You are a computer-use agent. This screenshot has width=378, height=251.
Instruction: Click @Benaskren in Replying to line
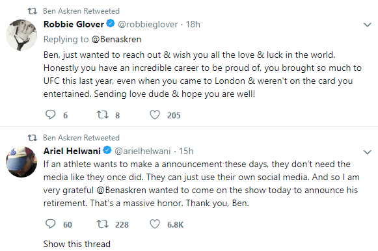click(x=116, y=39)
